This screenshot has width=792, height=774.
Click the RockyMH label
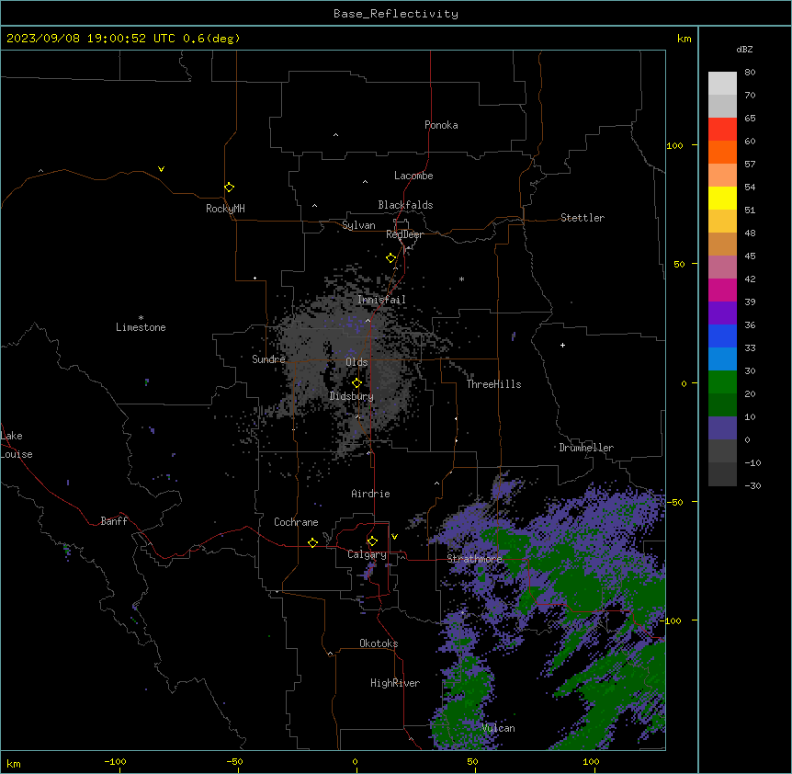tap(225, 209)
